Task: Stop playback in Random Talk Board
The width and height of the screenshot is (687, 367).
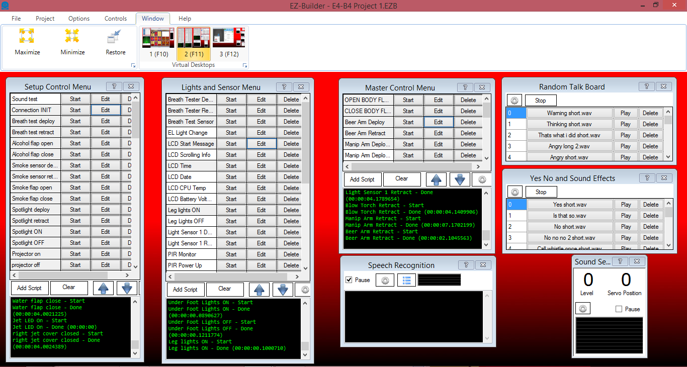Action: click(541, 101)
